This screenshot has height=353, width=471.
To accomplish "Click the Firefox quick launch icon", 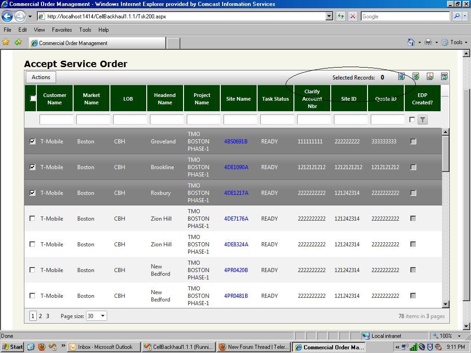I will (41, 347).
